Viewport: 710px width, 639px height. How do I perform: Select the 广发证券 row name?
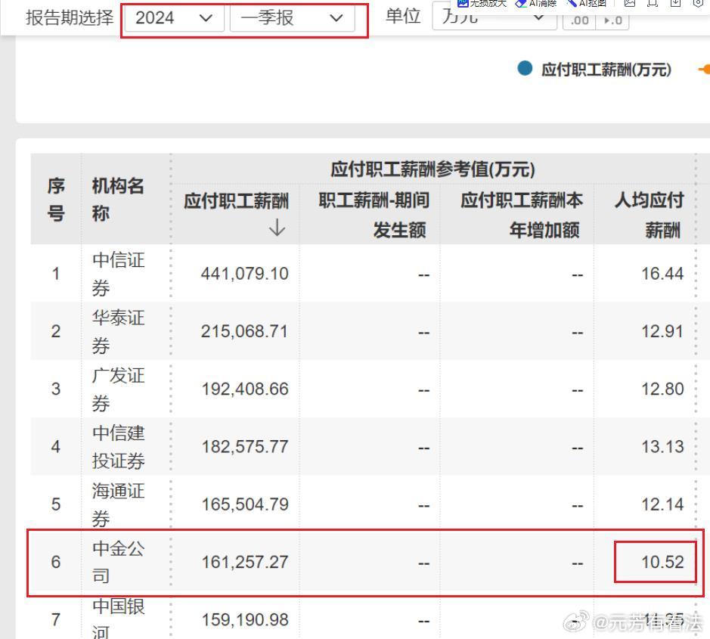(118, 389)
